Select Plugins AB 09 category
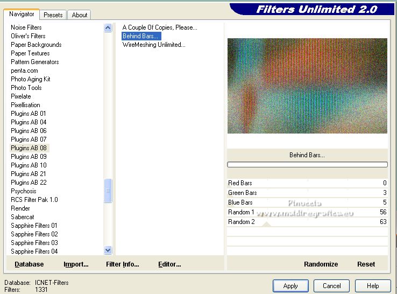The height and width of the screenshot is (294, 397). [29, 157]
